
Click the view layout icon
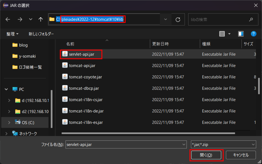tap(222, 34)
